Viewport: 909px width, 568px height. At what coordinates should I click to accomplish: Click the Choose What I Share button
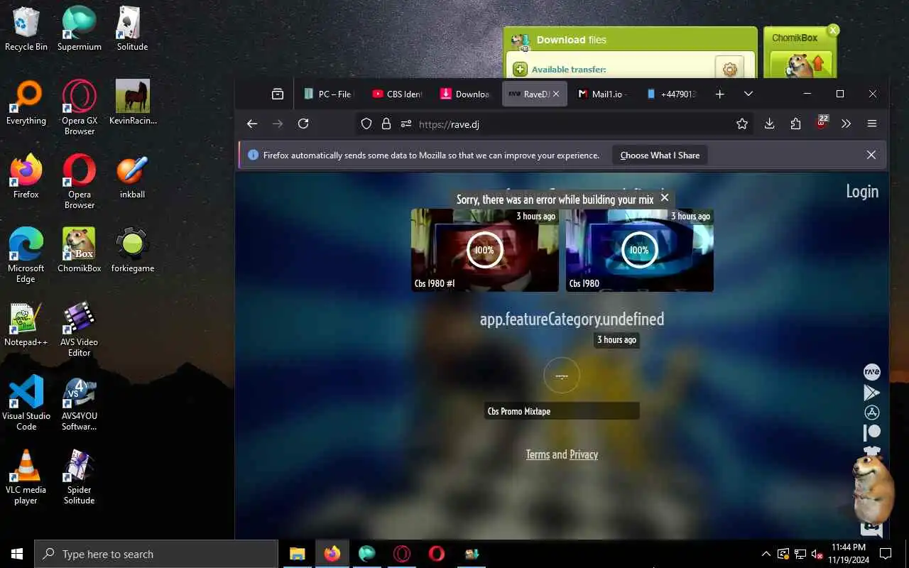(660, 155)
